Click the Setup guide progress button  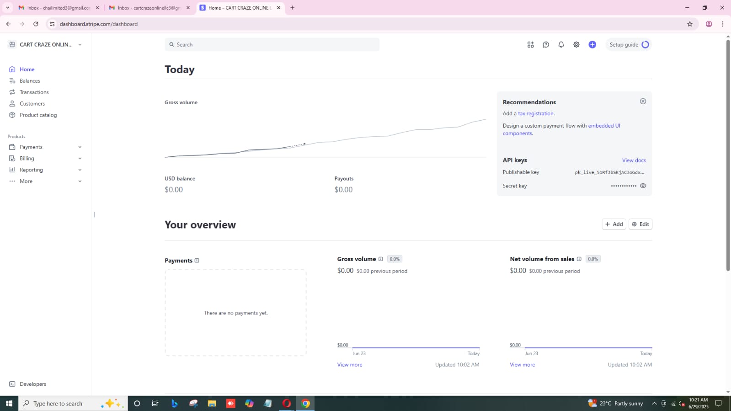629,45
